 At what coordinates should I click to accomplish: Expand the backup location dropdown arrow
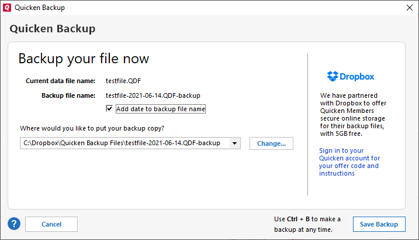[x=234, y=143]
